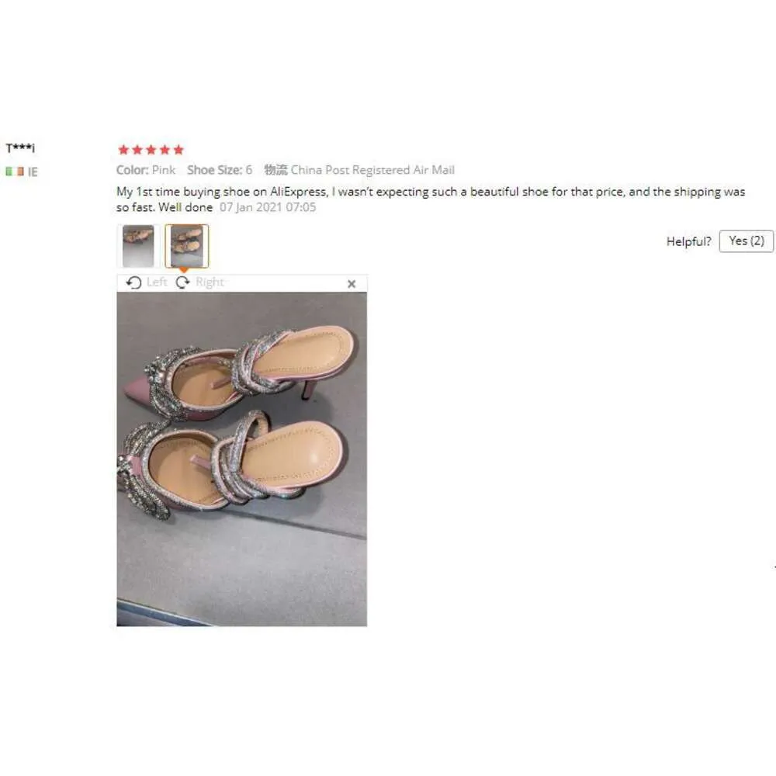The image size is (776, 776).
Task: Click the IE country code
Action: pos(33,171)
